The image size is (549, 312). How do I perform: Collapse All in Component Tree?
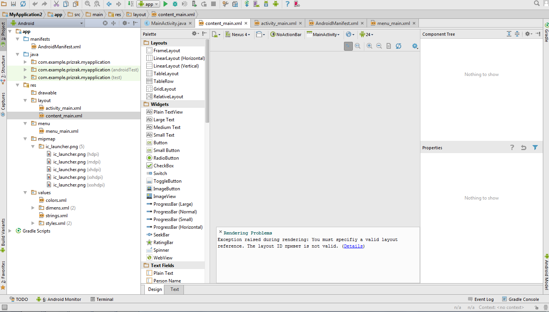click(517, 34)
